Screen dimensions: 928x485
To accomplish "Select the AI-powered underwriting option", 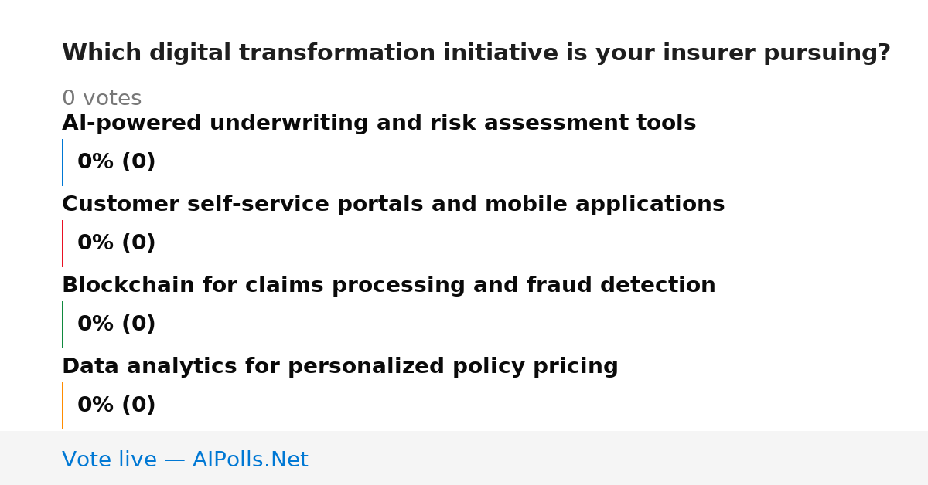I will [379, 124].
